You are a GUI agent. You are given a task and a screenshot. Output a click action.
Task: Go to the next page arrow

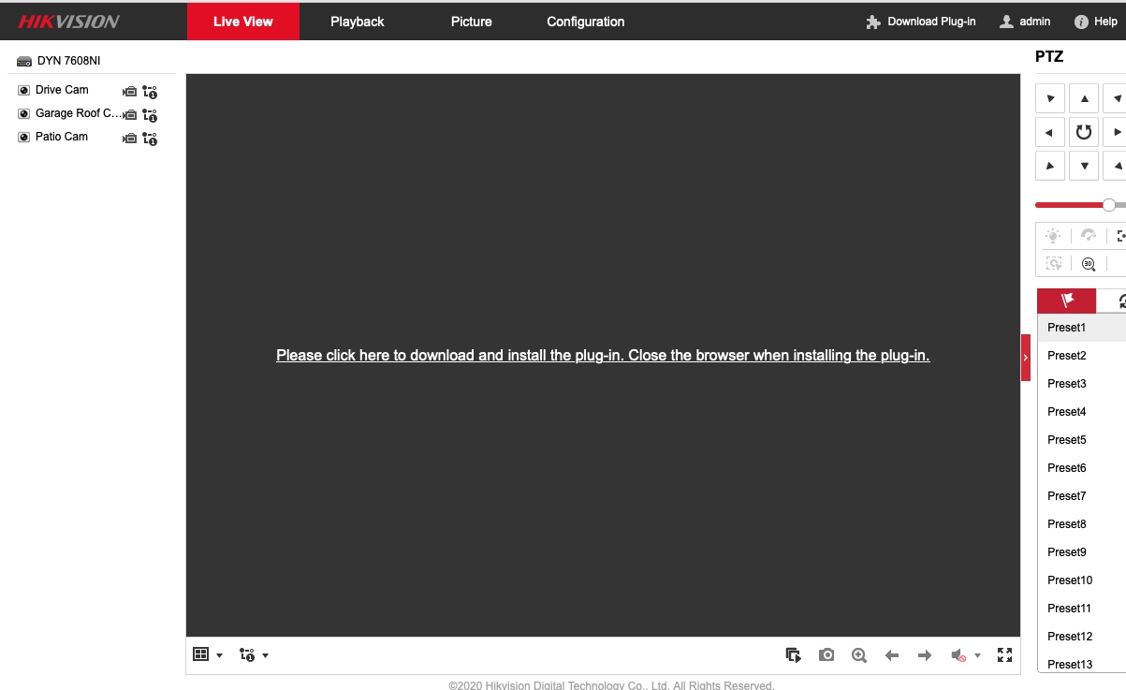coord(925,655)
